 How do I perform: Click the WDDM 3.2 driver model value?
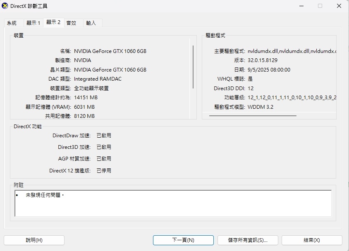(x=261, y=107)
